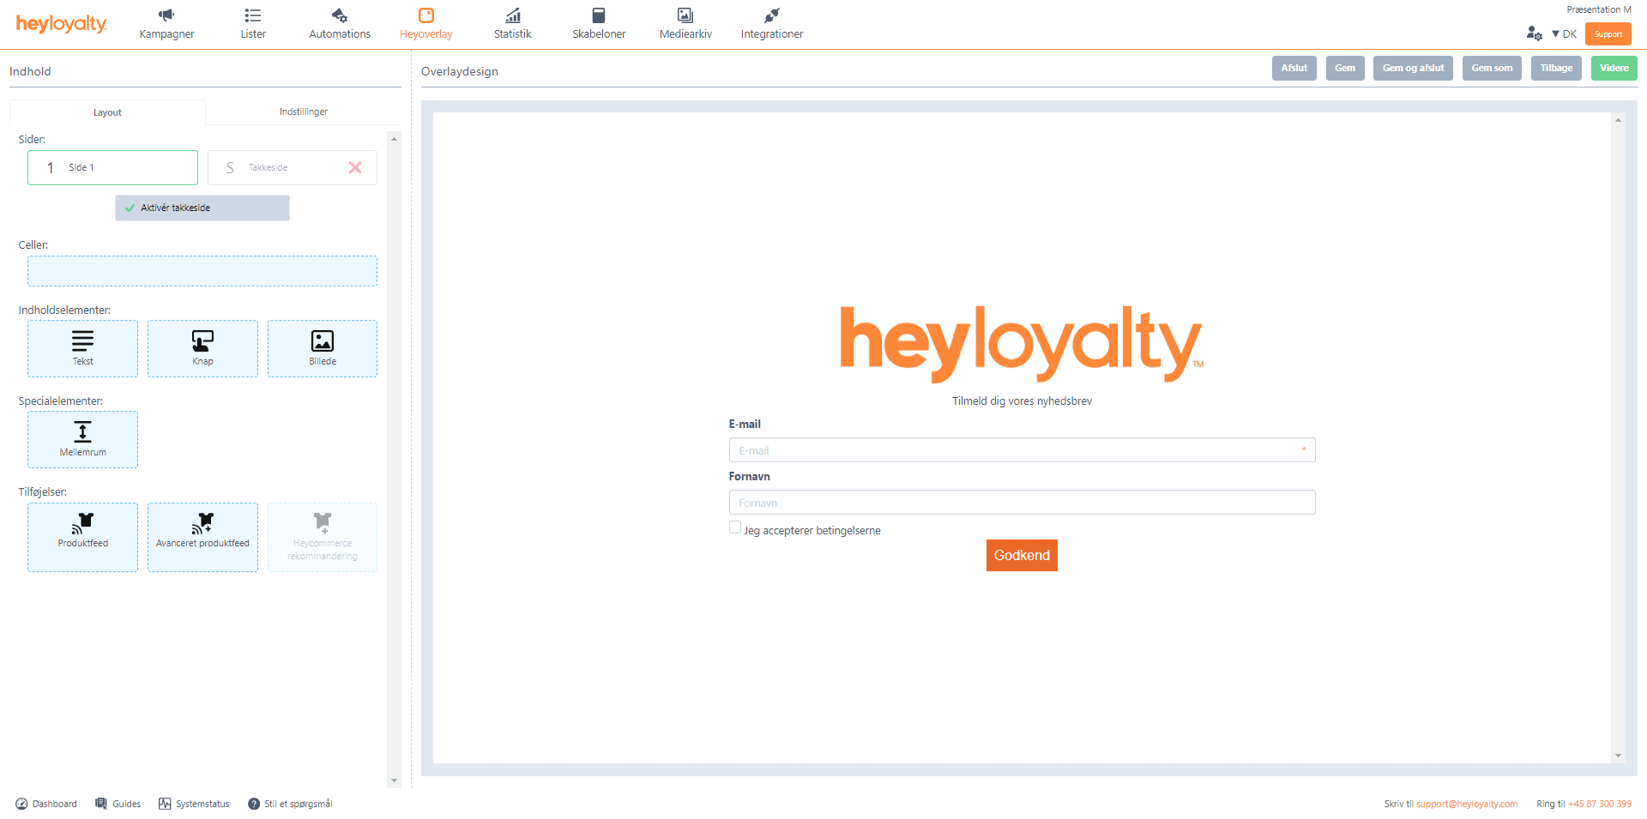Select the Mellemrum special element
This screenshot has width=1647, height=819.
82,439
